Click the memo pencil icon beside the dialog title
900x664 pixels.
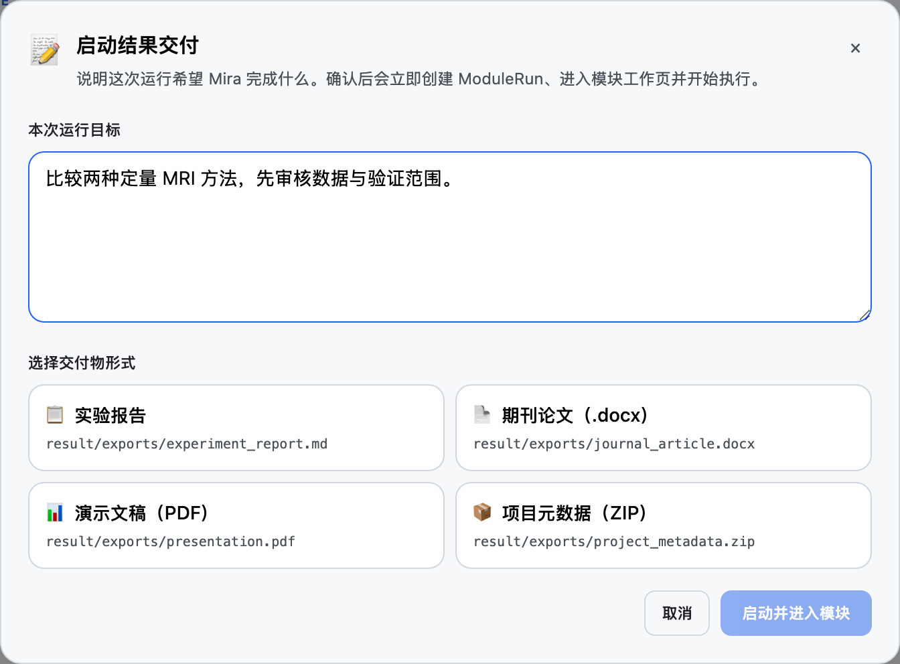(x=45, y=50)
